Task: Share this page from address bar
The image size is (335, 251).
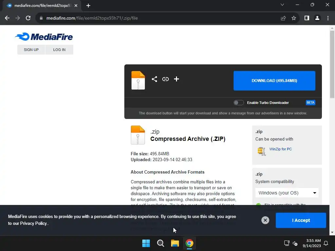Action: [283, 18]
